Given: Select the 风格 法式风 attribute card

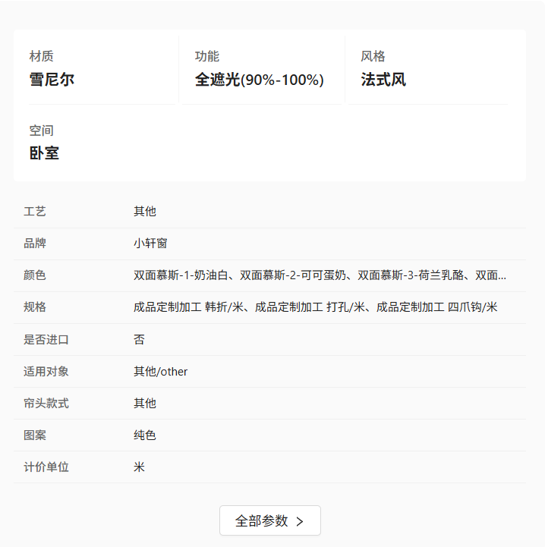Looking at the screenshot, I should [x=427, y=69].
